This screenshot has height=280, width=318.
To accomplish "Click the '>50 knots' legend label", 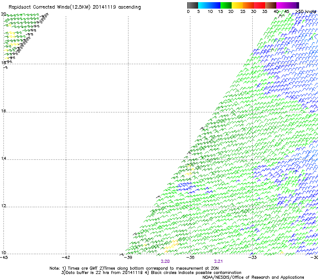I will tap(306, 12).
